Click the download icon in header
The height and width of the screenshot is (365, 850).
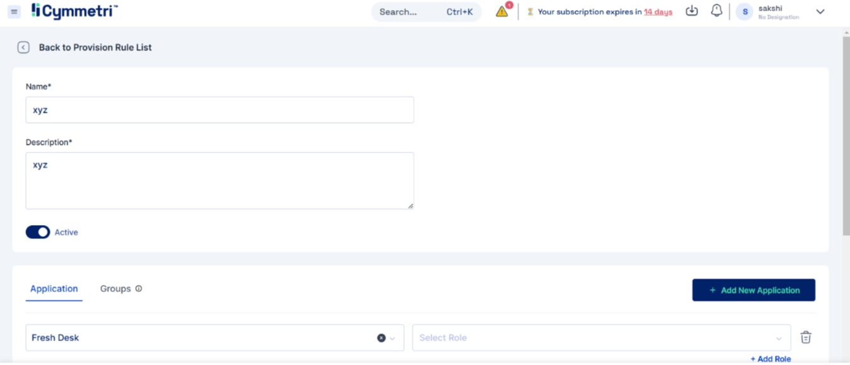pos(692,11)
